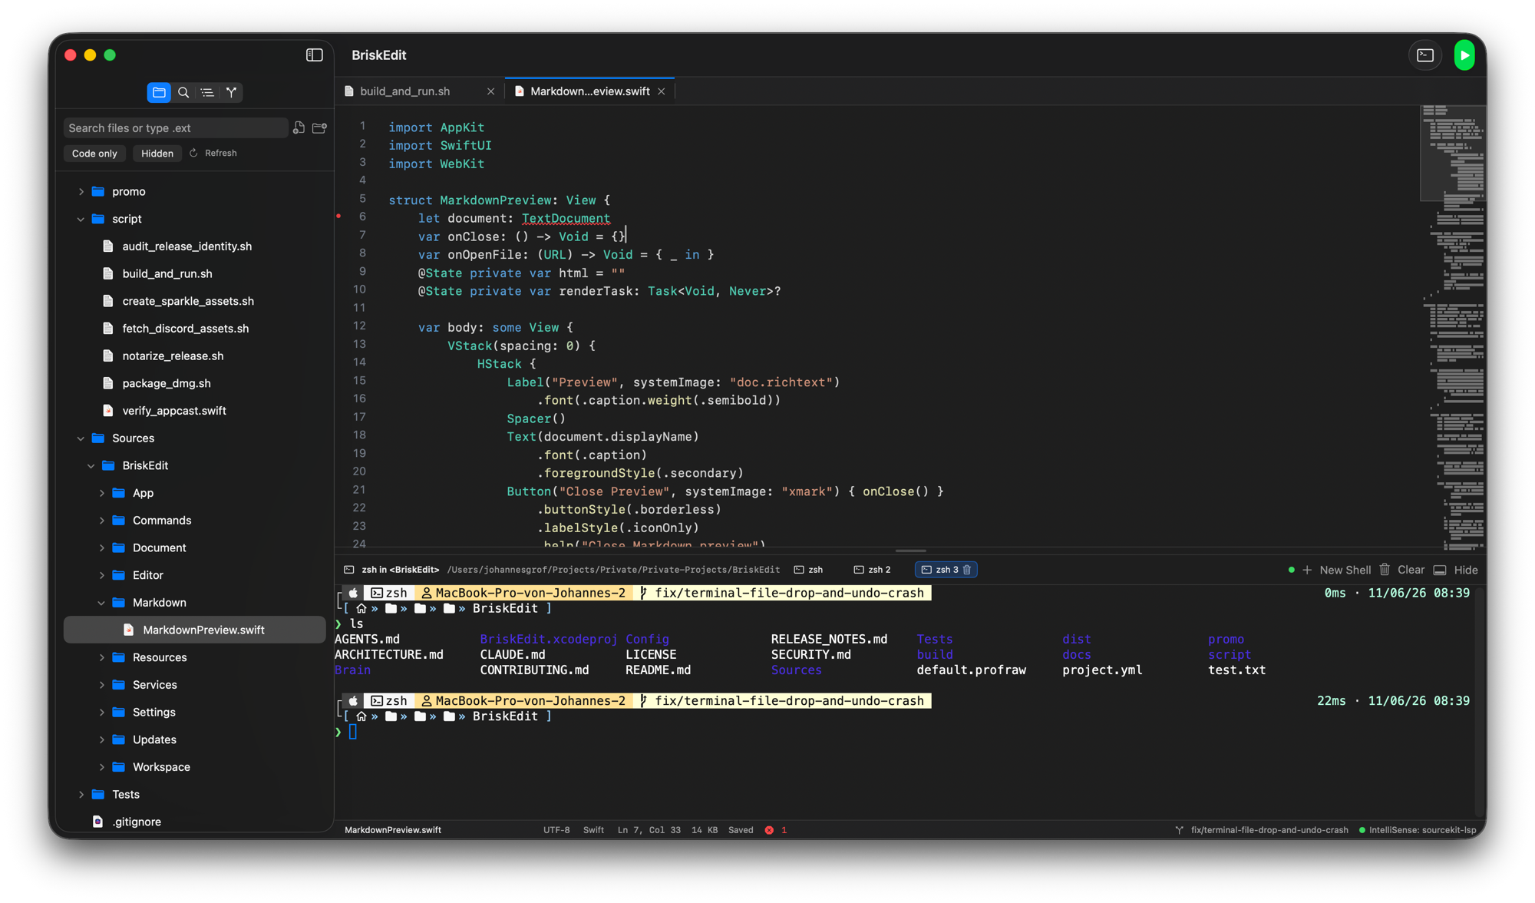Viewport: 1535px width, 903px height.
Task: Click the Hide panel icon in terminal bar
Action: pos(1440,570)
